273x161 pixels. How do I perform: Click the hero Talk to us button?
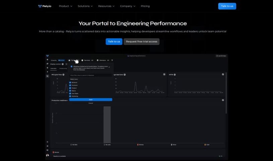[114, 42]
